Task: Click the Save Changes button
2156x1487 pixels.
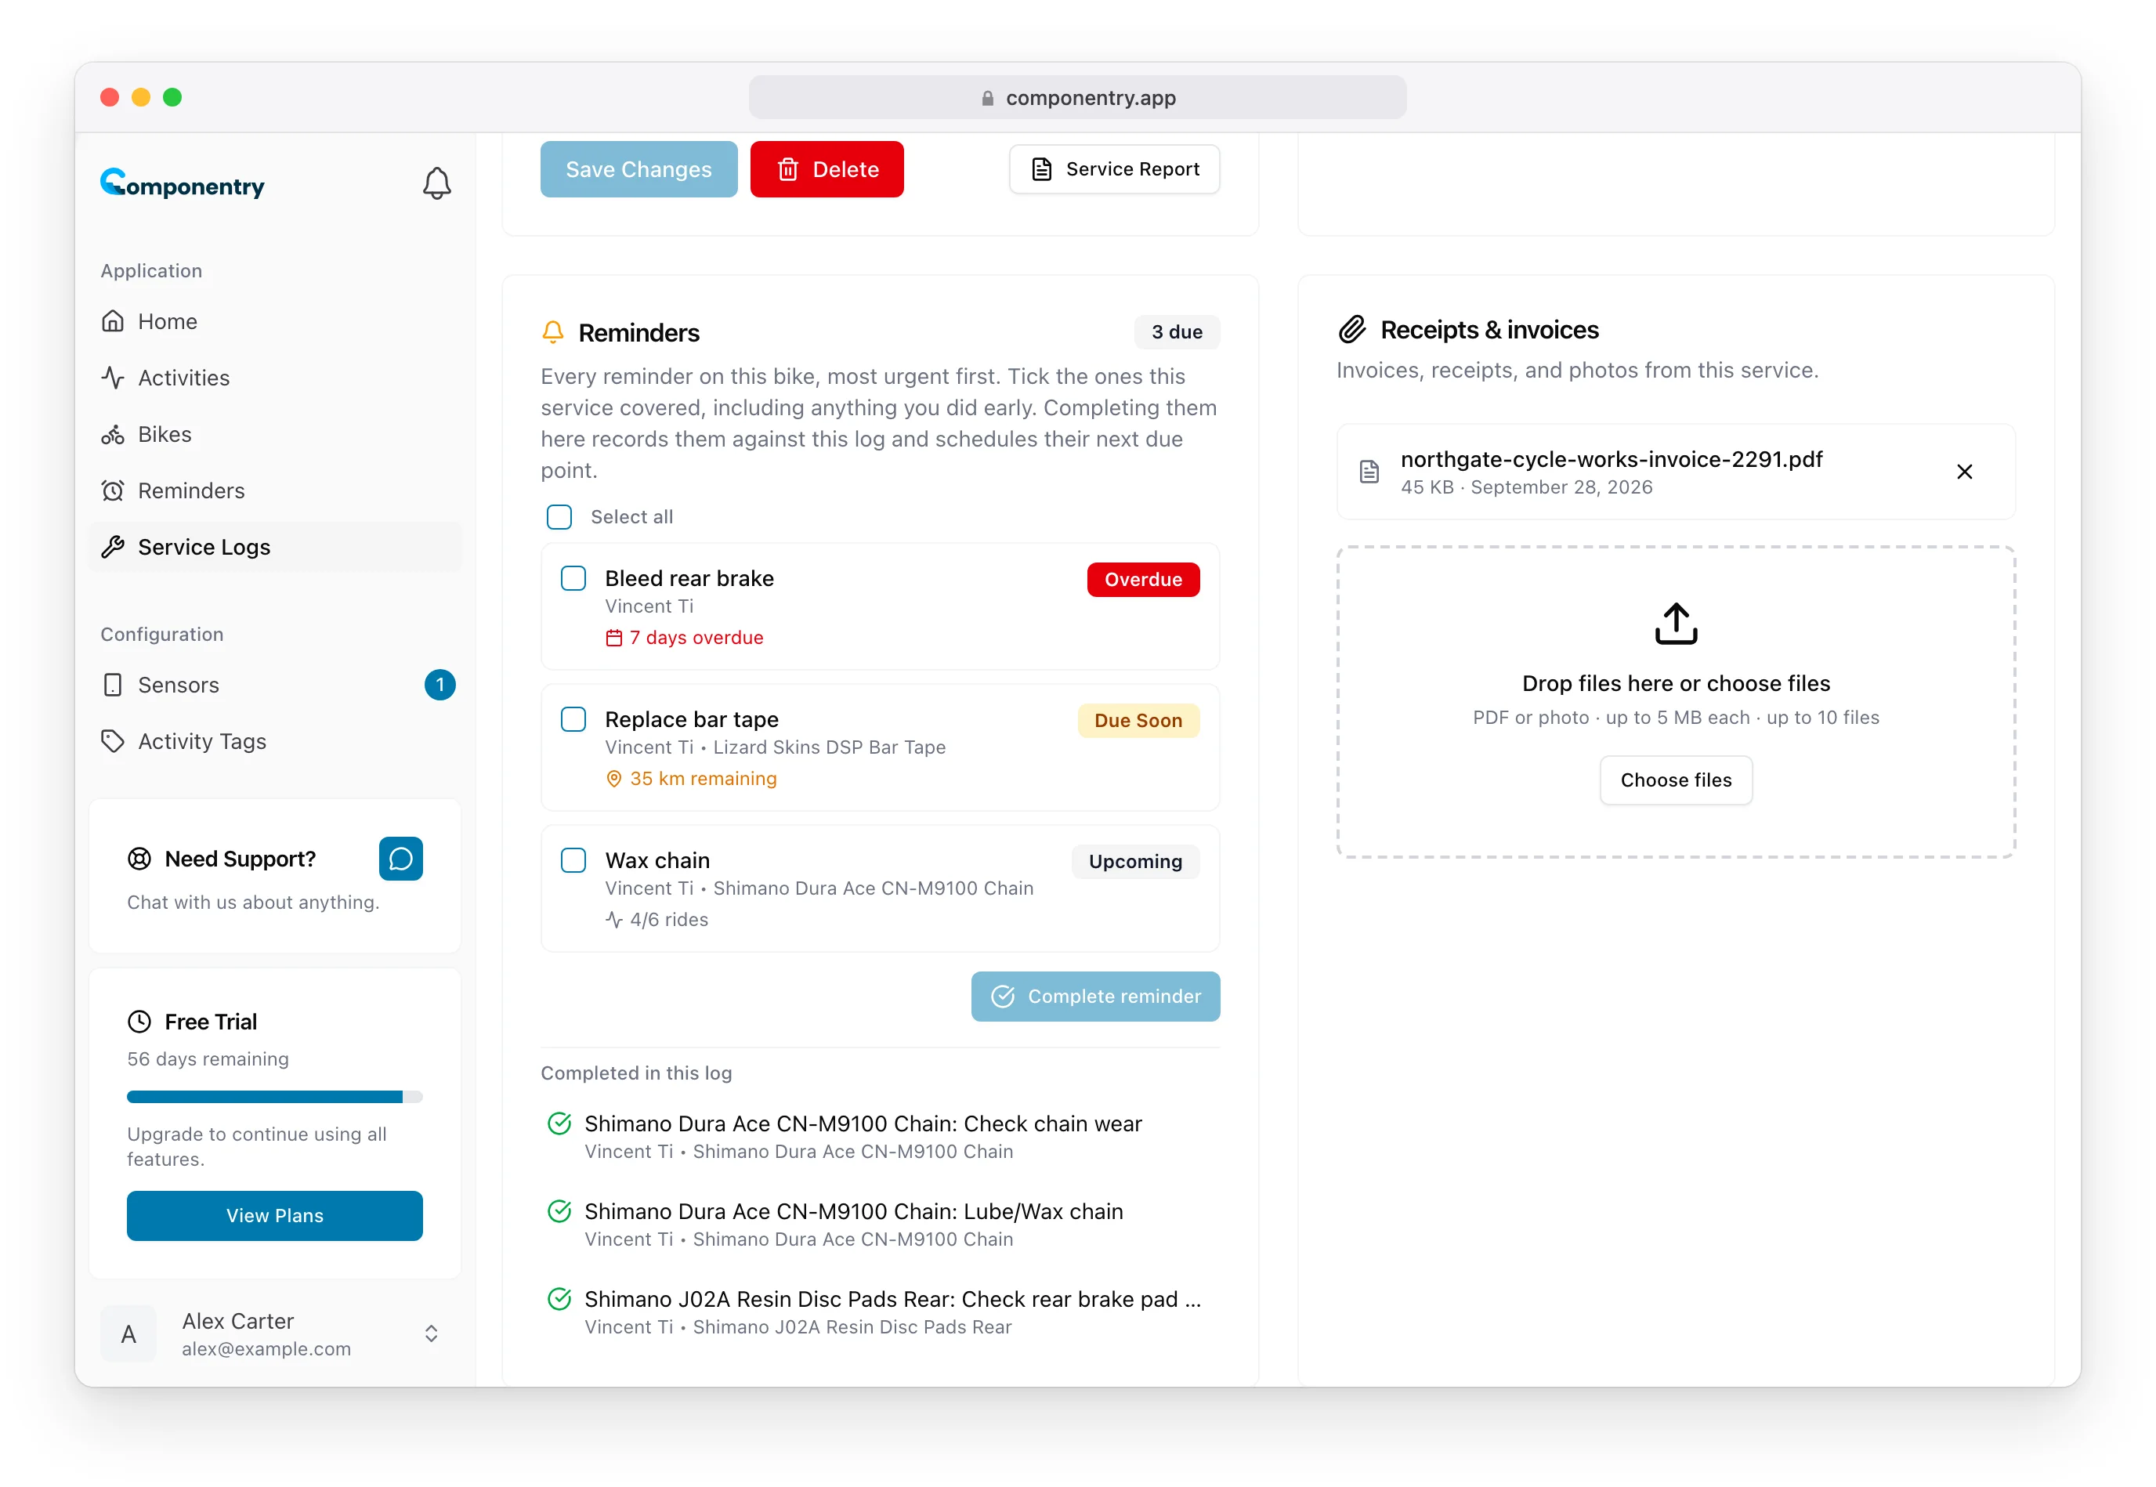Action: pos(638,169)
